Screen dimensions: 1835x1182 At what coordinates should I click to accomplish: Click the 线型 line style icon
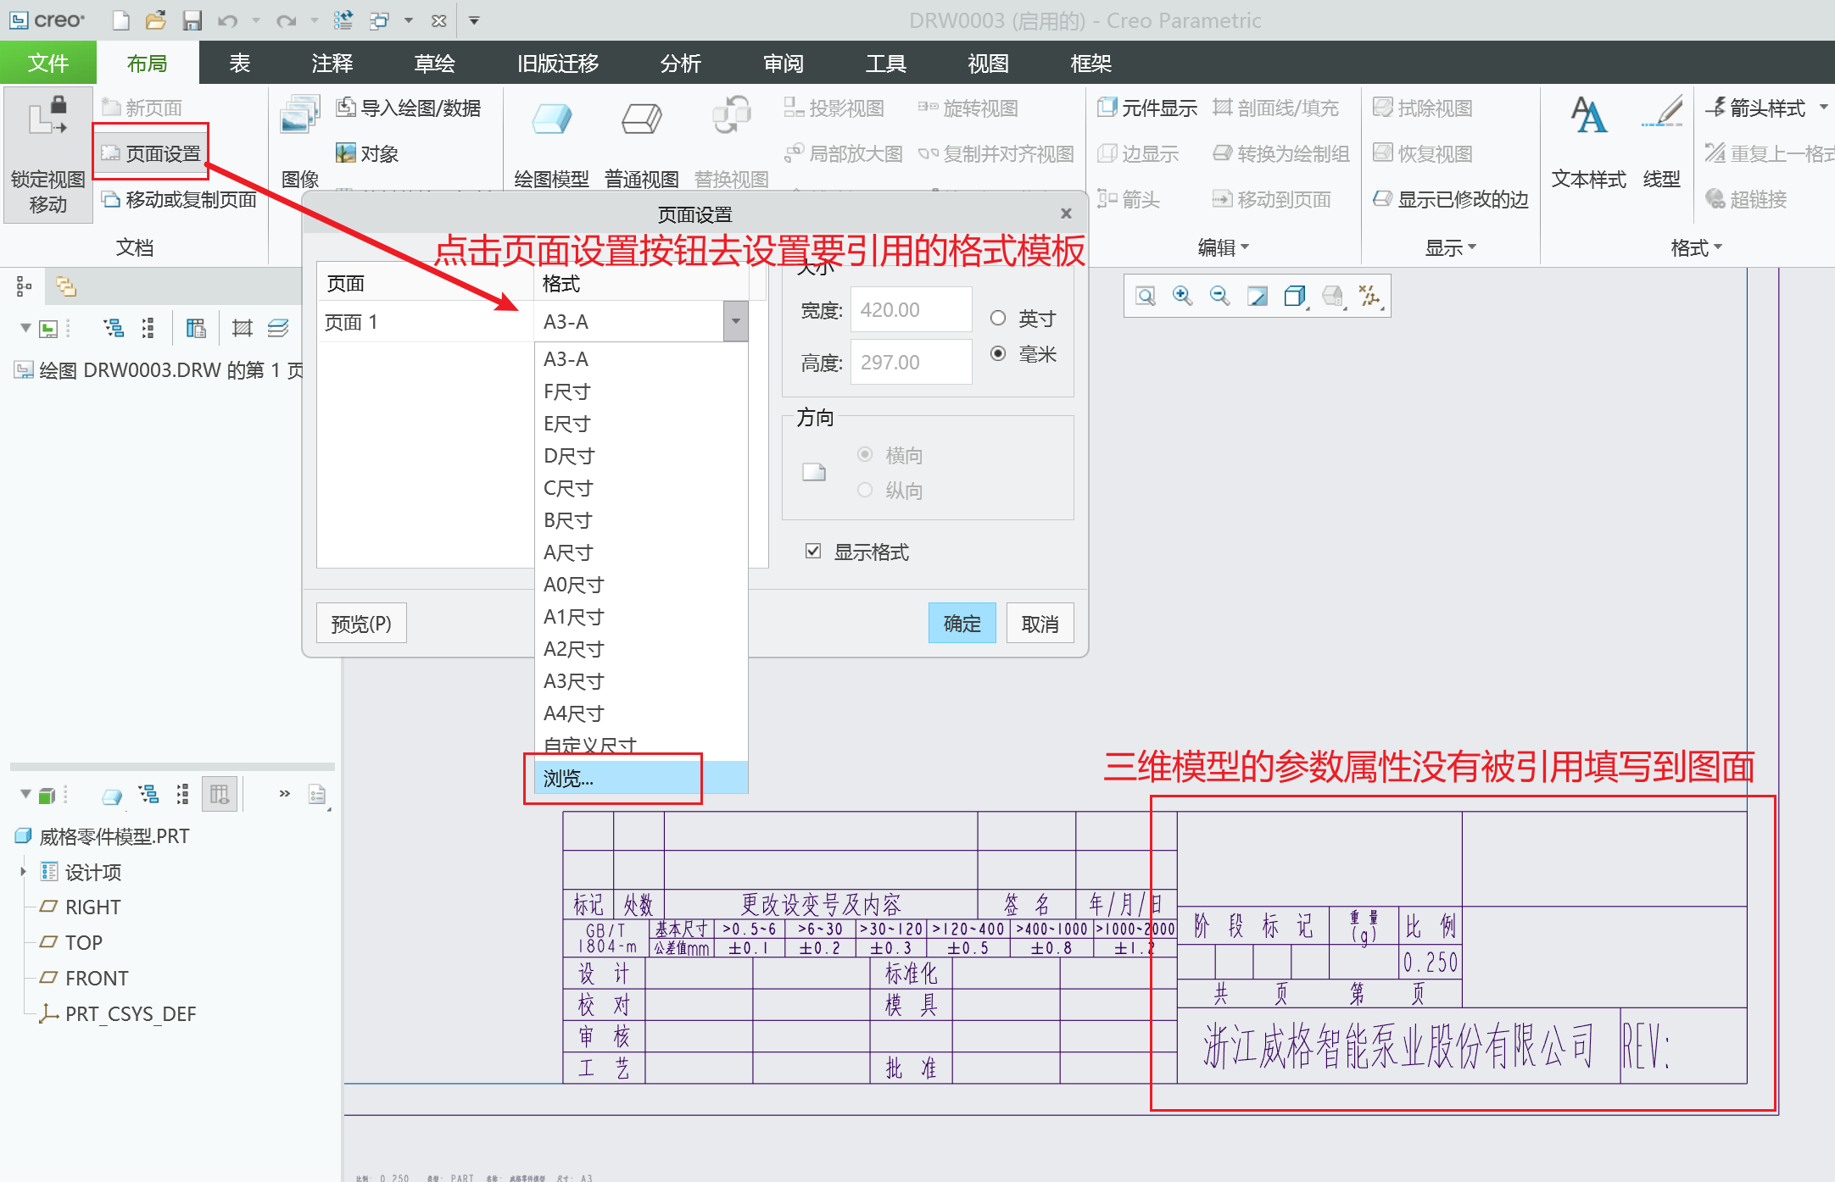1661,113
